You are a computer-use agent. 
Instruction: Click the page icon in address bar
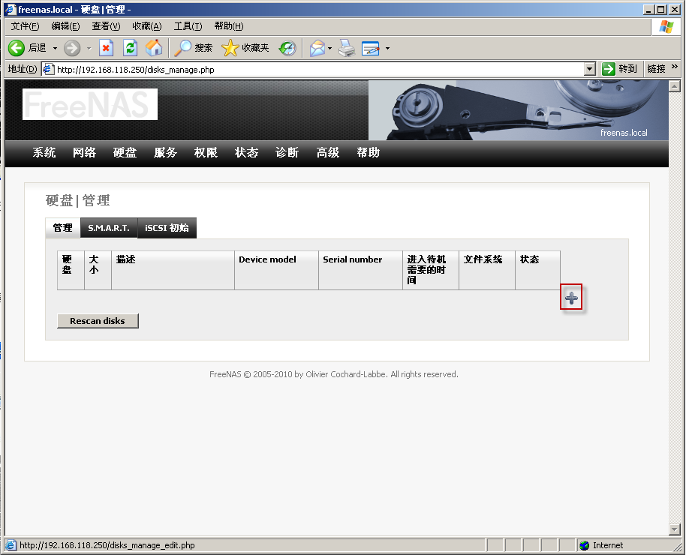point(49,69)
